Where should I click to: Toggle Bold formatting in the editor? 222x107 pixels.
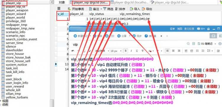(126, 51)
